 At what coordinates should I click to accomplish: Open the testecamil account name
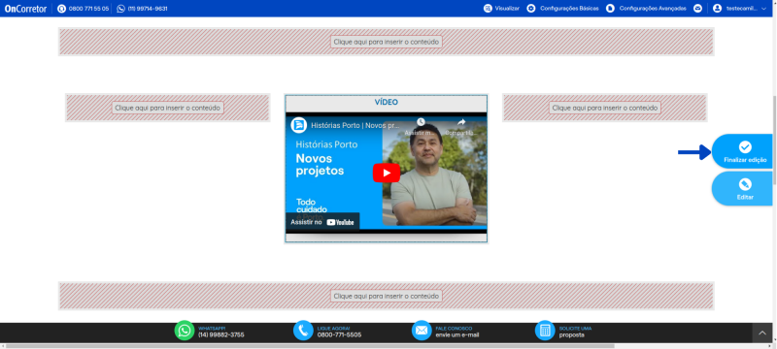click(742, 9)
